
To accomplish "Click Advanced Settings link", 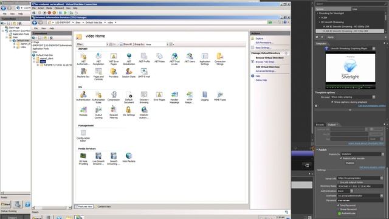I will pyautogui.click(x=266, y=71).
